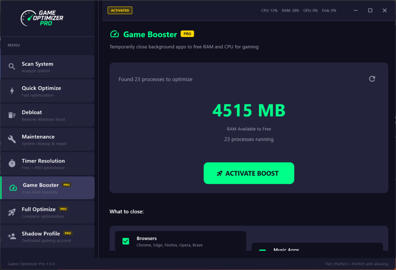
Task: Click the Timer Resolution stopwatch icon
Action: pyautogui.click(x=12, y=164)
